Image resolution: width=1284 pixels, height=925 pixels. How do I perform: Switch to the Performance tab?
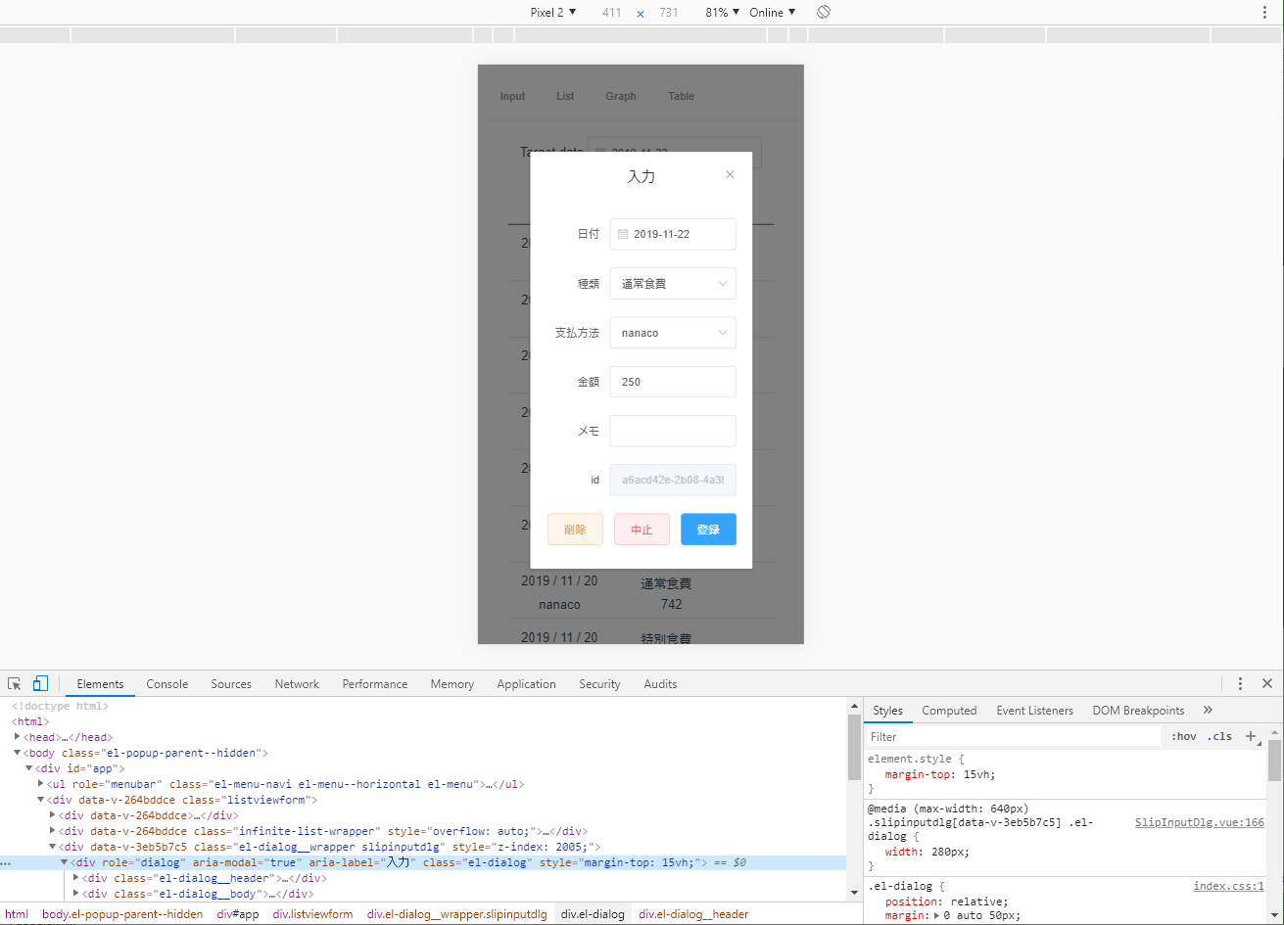(375, 684)
